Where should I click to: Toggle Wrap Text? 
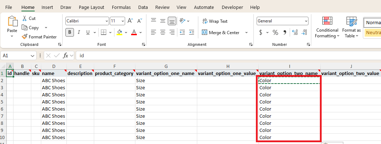pyautogui.click(x=215, y=21)
